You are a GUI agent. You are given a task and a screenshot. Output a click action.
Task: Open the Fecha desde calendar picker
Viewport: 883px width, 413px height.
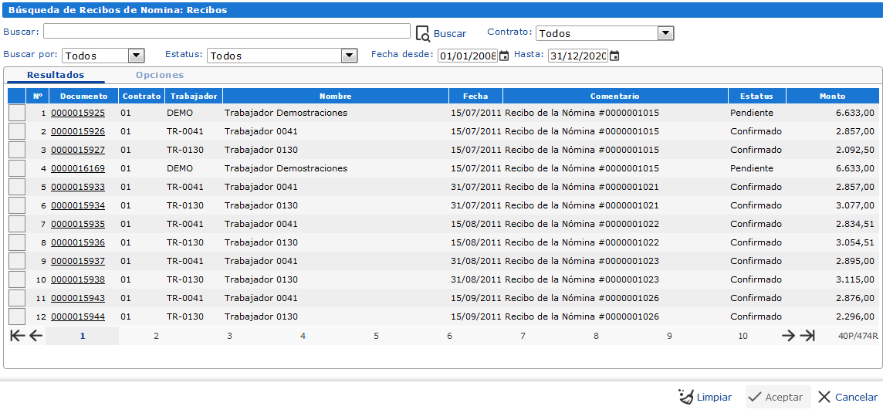[505, 56]
